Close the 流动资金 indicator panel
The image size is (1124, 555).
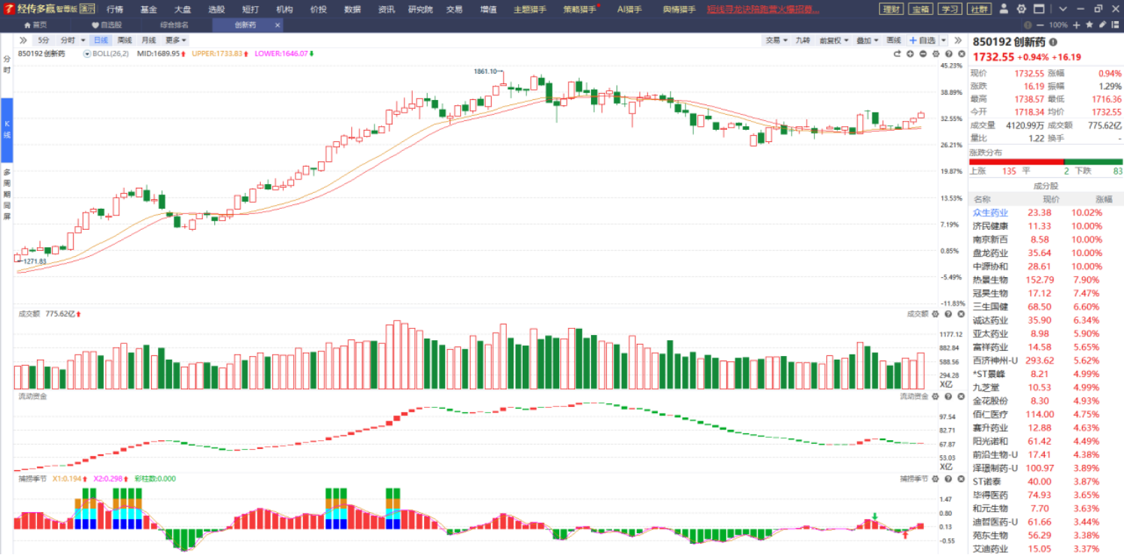960,397
